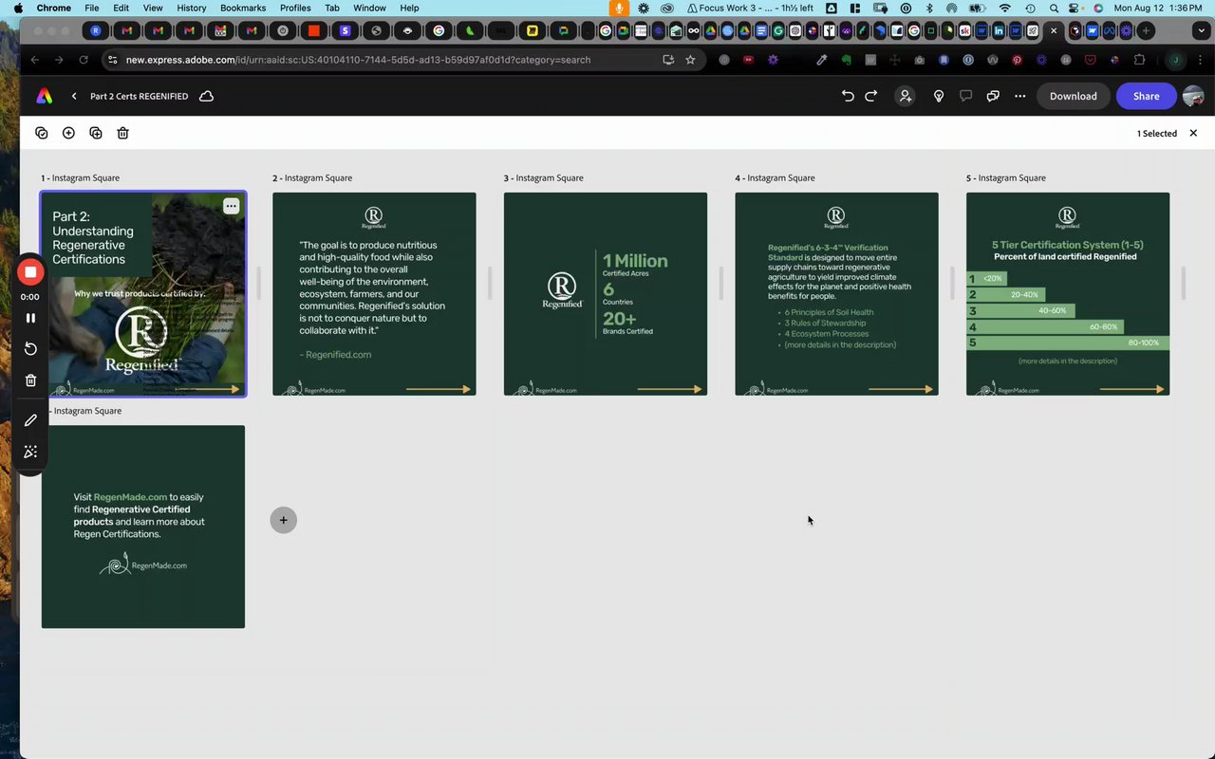Click the Focus Work timer in menu bar
Screen dimensions: 1215x759
750,8
